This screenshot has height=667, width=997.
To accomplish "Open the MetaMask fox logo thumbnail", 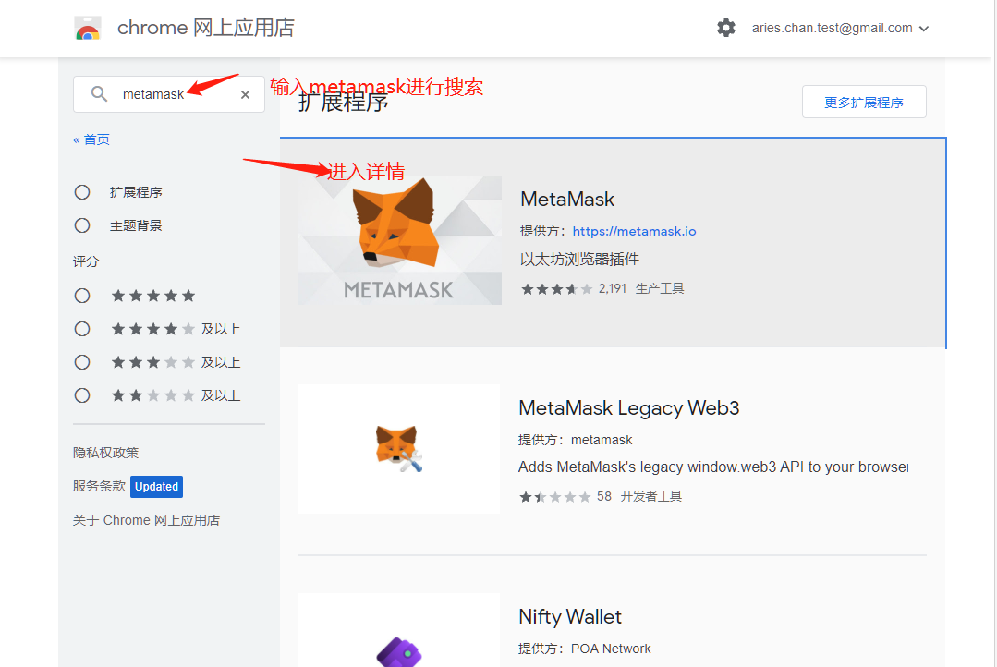I will [399, 240].
